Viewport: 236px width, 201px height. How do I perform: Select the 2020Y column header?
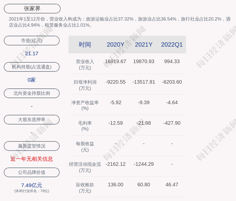pos(115,45)
